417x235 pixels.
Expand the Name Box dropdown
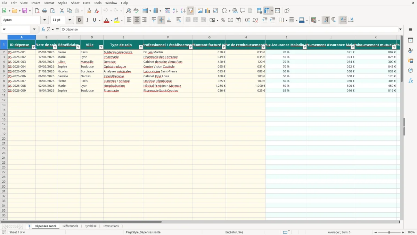click(34, 30)
